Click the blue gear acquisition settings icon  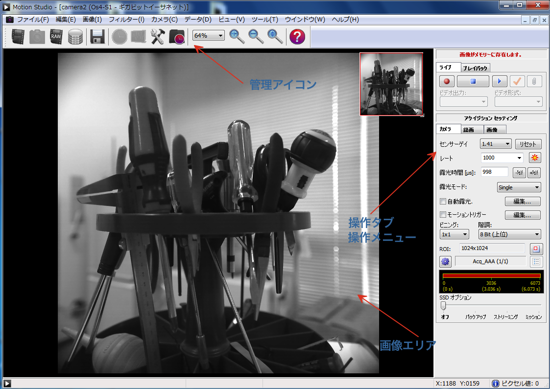[x=446, y=261]
